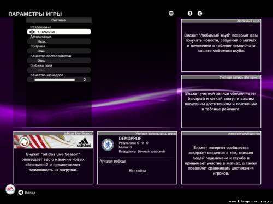Viewport: 273px width, 204px height.
Task: Decrease resolution with the left arrow
Action: [x=30, y=32]
